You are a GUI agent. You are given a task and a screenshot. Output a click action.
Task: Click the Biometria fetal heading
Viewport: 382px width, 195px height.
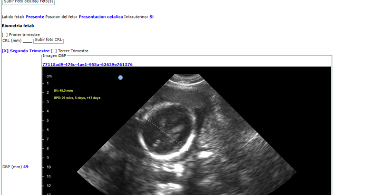18,26
